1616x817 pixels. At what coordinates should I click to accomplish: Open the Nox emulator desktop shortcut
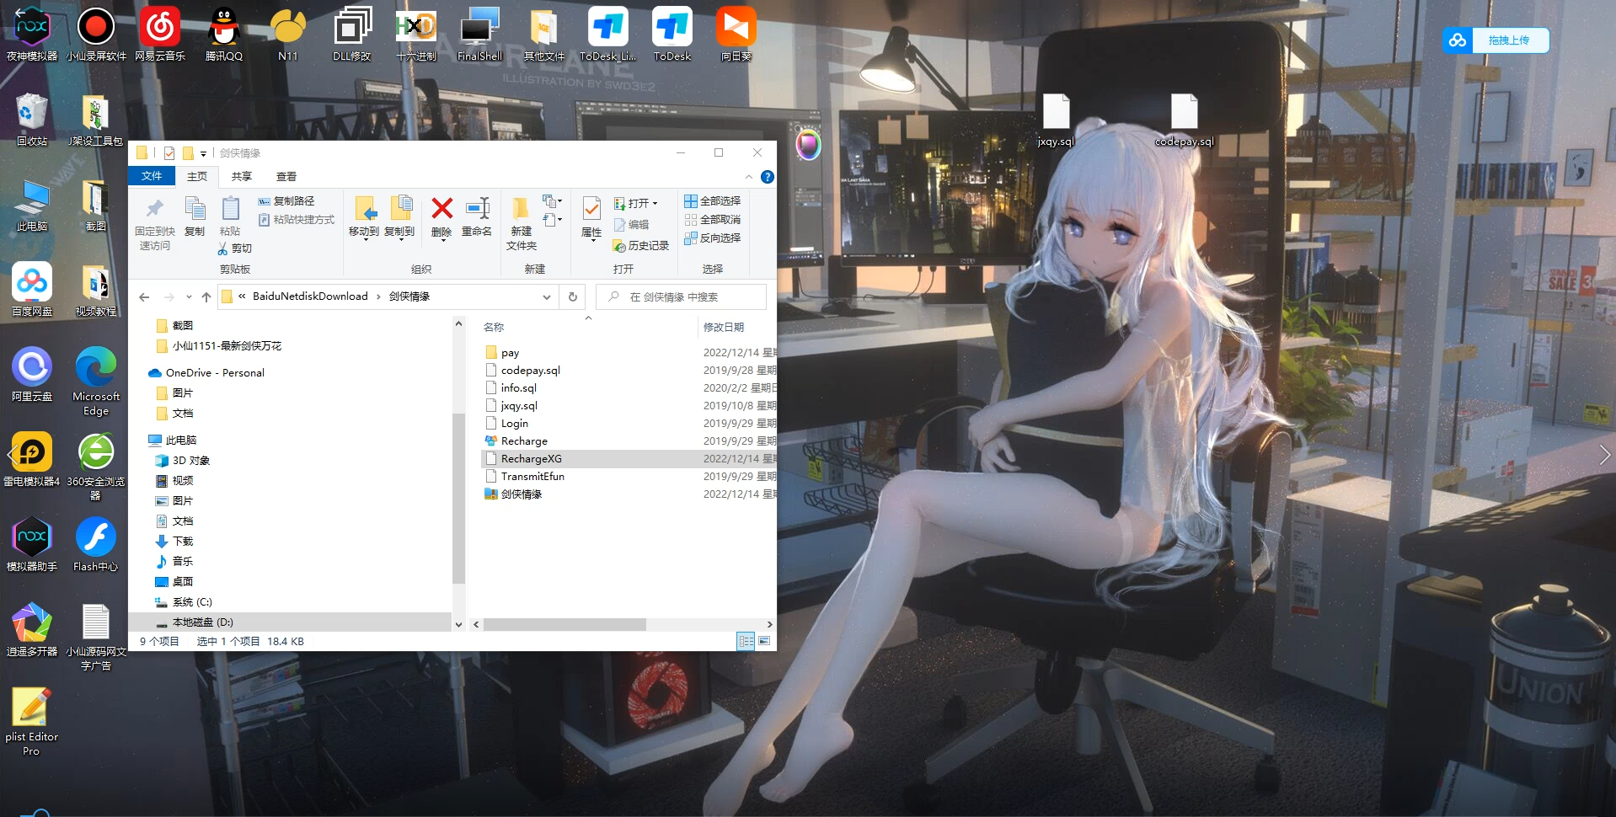point(32,34)
